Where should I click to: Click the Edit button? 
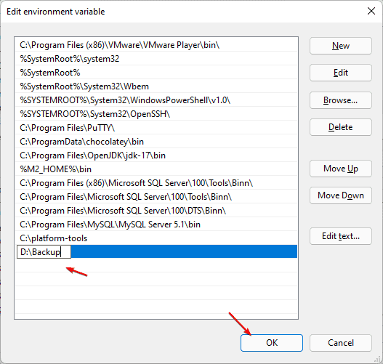[x=341, y=73]
